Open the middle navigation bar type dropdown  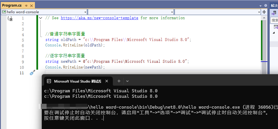coord(172,12)
